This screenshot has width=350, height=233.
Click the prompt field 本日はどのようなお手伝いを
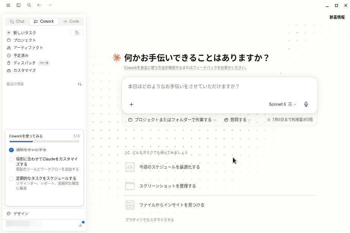pyautogui.click(x=183, y=86)
